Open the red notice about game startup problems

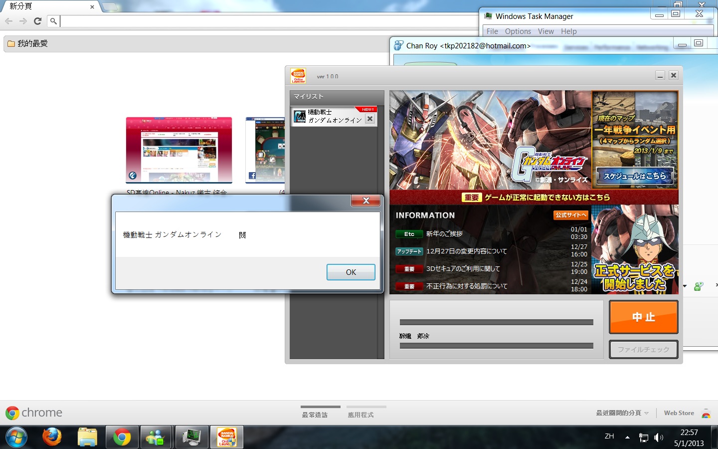[534, 197]
